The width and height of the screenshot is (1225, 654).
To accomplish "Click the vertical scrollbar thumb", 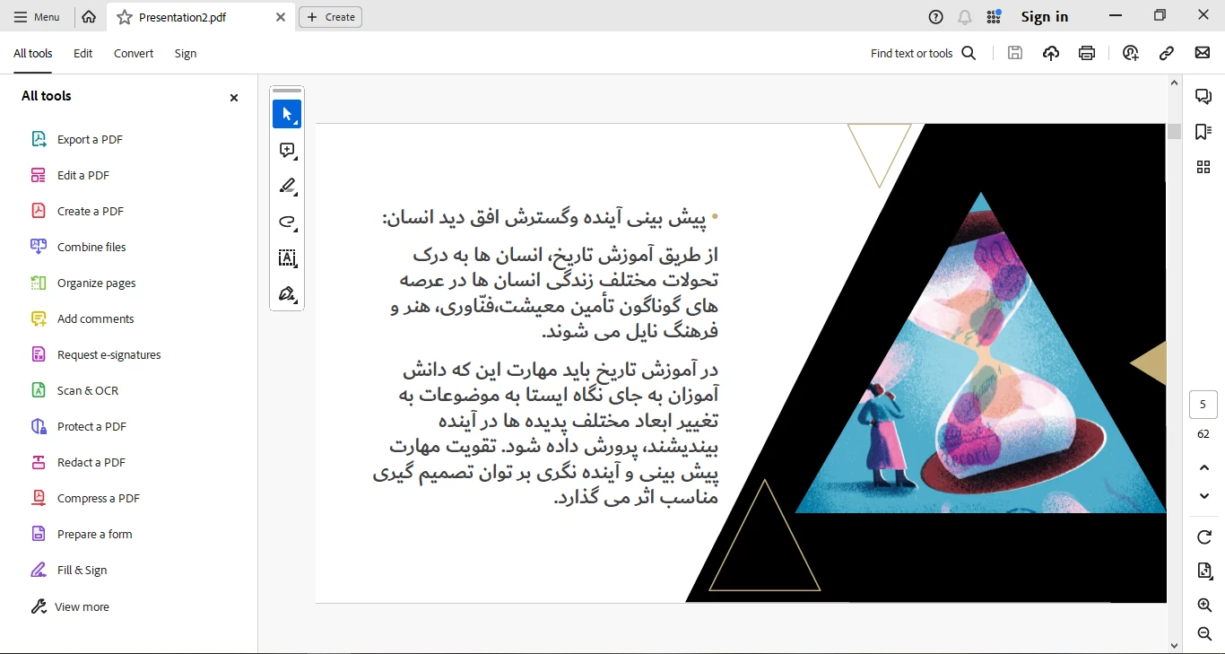I will tap(1174, 132).
